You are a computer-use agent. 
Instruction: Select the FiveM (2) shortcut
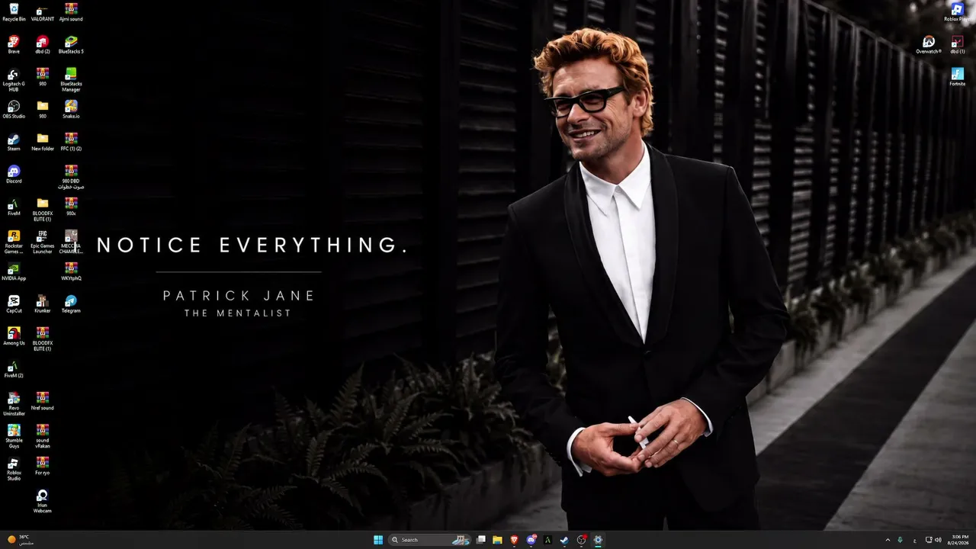click(x=14, y=369)
